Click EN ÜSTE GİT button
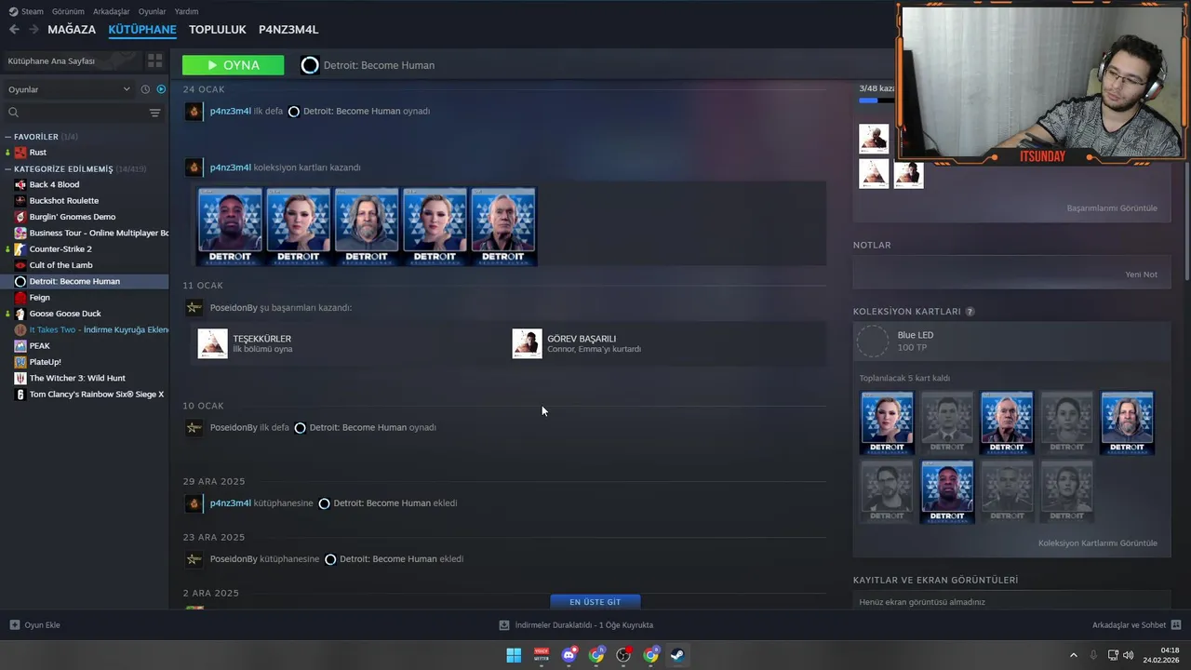The height and width of the screenshot is (670, 1191). click(595, 602)
